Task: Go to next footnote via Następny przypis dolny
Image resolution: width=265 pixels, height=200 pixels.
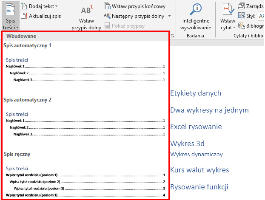Action: [108, 16]
